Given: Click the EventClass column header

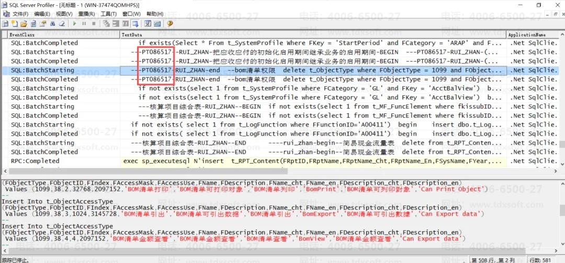Looking at the screenshot, I should coord(63,35).
